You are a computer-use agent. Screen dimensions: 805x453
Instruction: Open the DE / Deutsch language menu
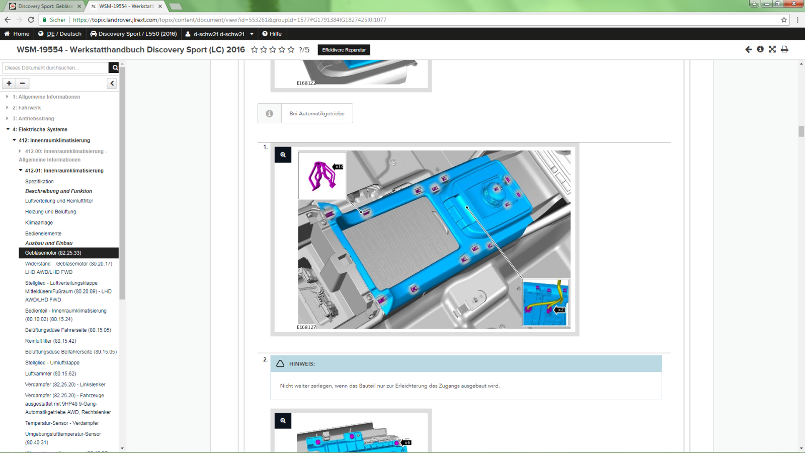tap(60, 34)
